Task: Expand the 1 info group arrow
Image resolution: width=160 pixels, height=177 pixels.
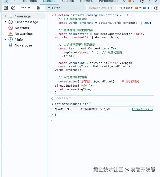Action: point(5,39)
